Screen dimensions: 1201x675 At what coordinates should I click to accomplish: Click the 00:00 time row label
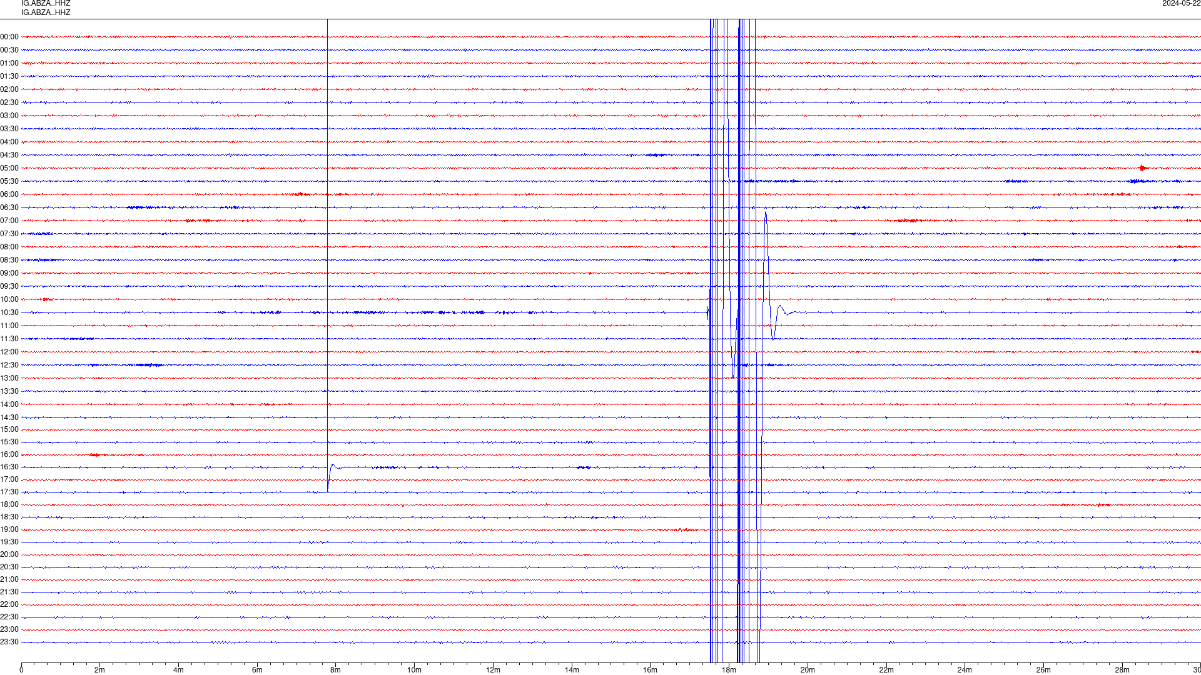coord(9,37)
